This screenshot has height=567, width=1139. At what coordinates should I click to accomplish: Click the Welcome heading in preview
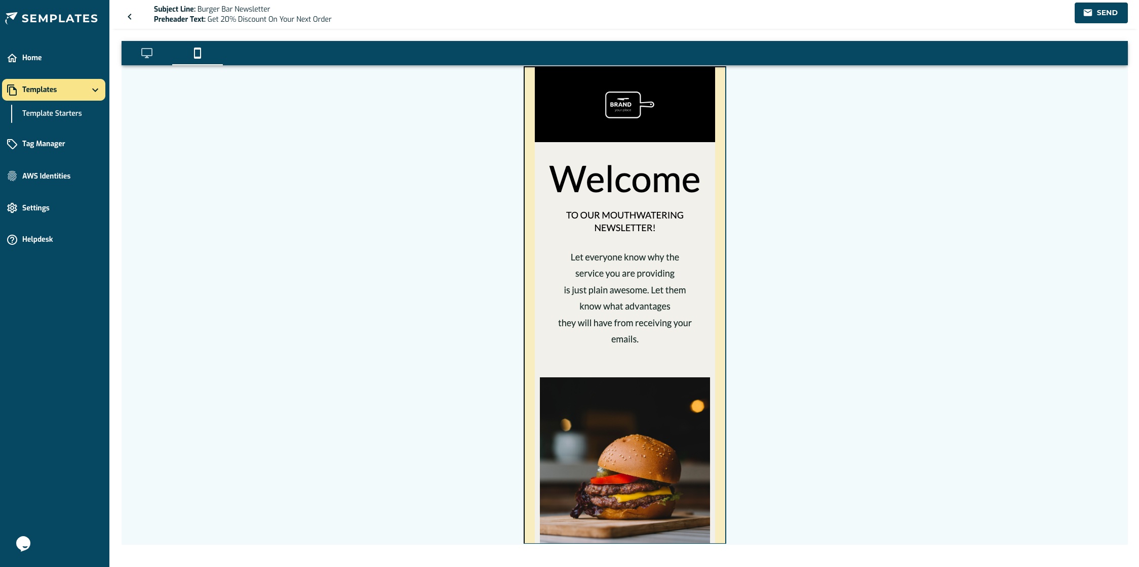click(x=624, y=180)
